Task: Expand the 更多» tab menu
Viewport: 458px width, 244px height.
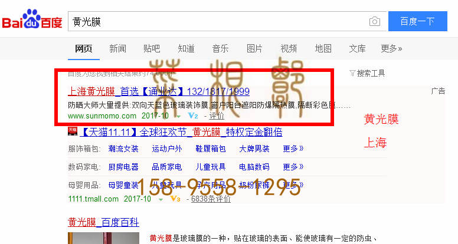Action: [x=391, y=48]
